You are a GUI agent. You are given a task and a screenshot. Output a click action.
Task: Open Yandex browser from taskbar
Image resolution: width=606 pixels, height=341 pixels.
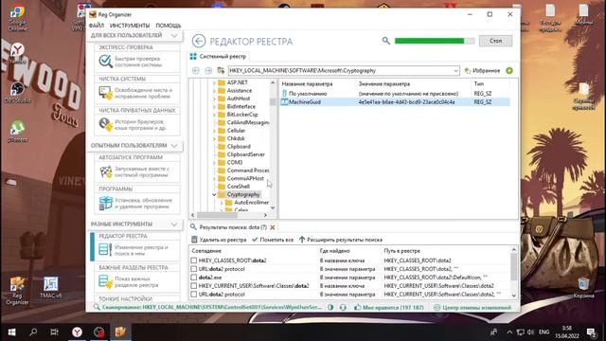78,332
